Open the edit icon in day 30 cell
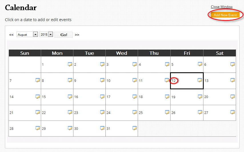The image size is (244, 152). [102, 128]
